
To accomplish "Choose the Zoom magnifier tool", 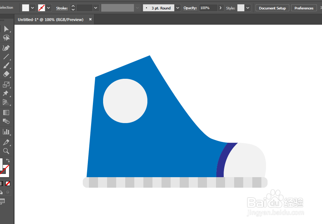I will pyautogui.click(x=6, y=151).
